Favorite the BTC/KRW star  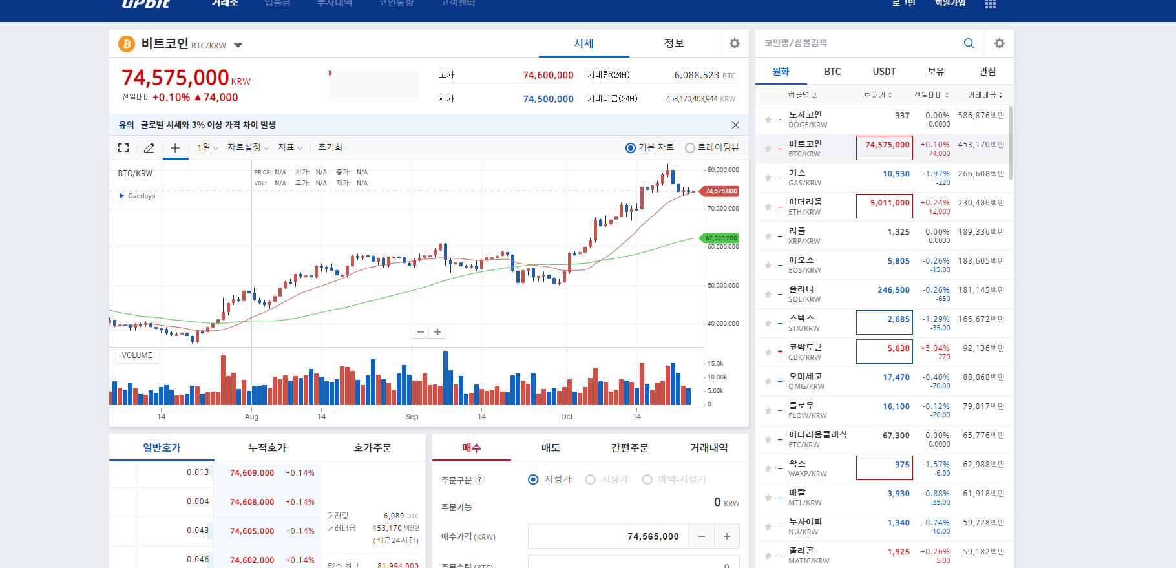[768, 149]
